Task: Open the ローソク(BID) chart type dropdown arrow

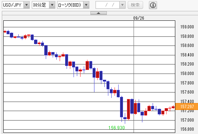Action: 86,5
